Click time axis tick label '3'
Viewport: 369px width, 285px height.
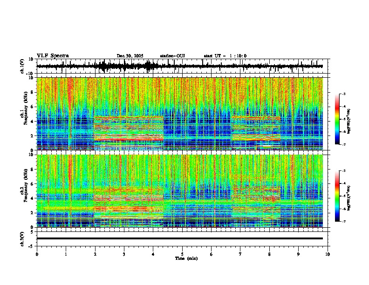[x=124, y=254]
